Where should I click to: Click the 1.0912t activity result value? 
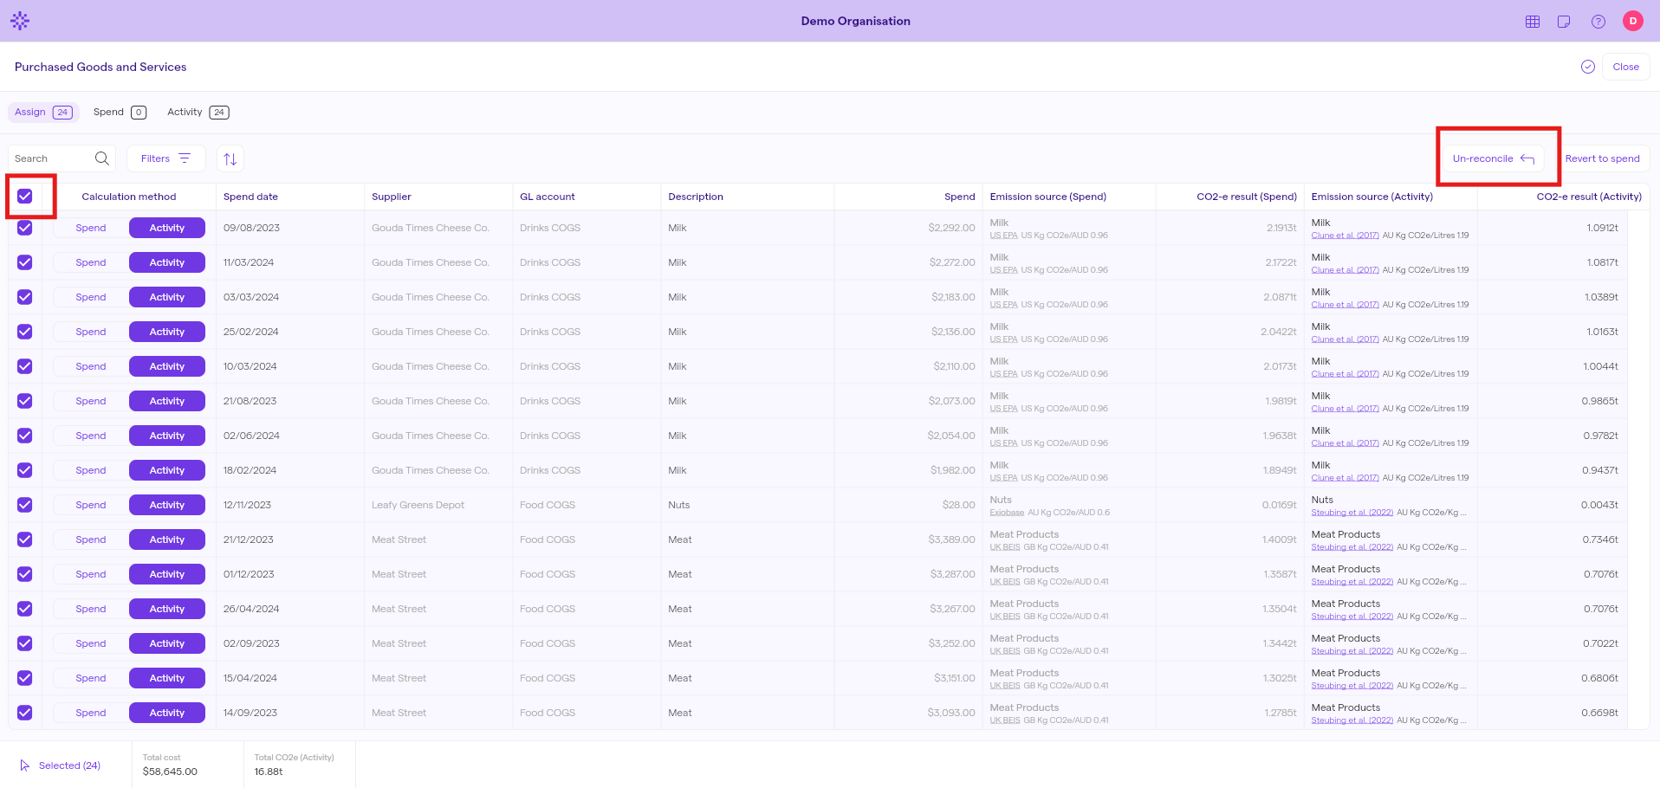pyautogui.click(x=1602, y=228)
